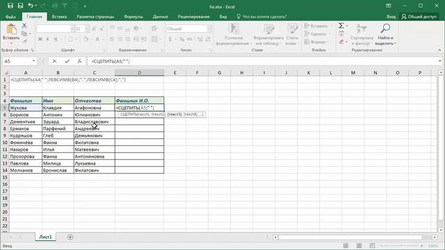Open the number format Общий dropdown
The height and width of the screenshot is (250, 445).
(209, 28)
